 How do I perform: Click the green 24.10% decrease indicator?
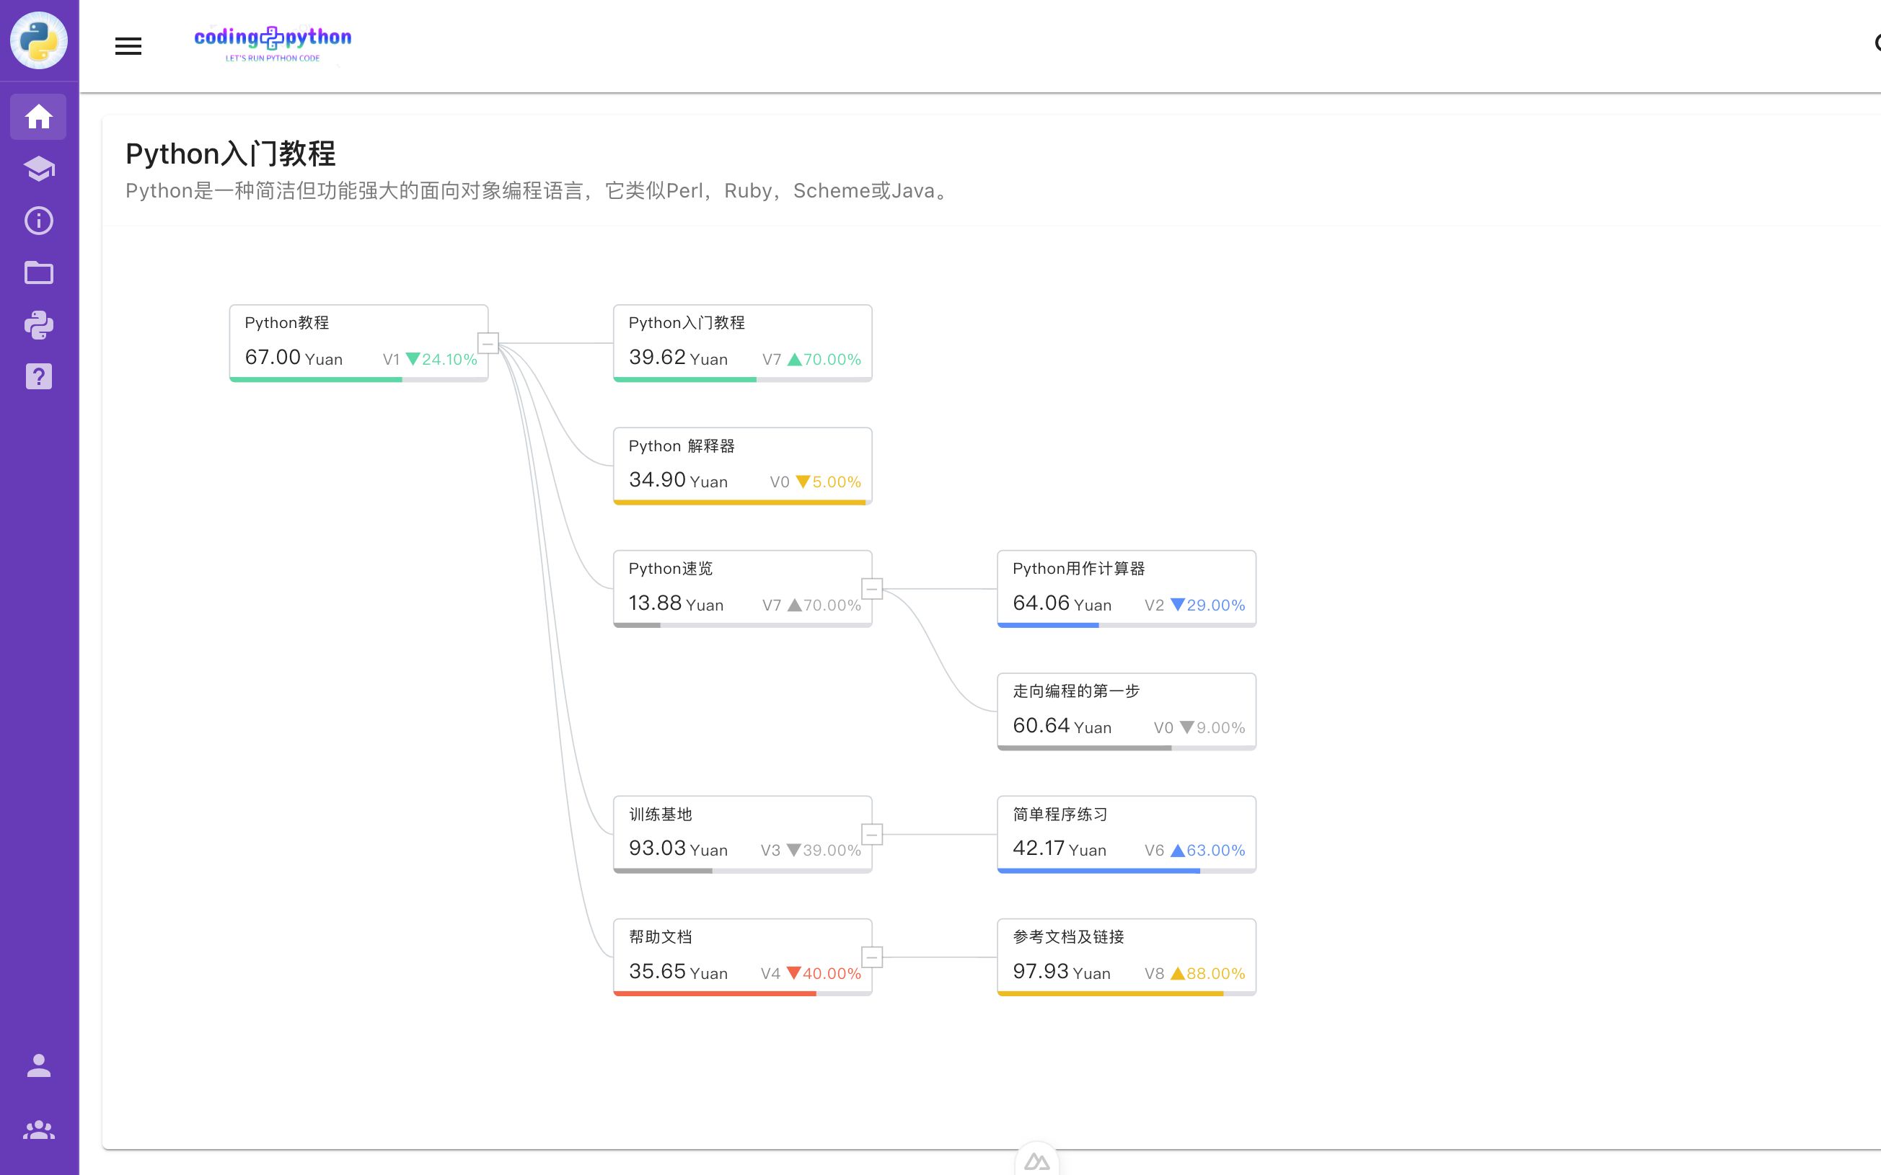[x=441, y=359]
